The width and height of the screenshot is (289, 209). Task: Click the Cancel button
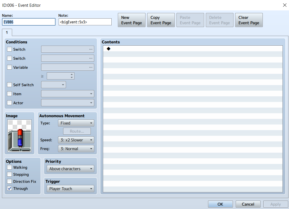(x=248, y=204)
